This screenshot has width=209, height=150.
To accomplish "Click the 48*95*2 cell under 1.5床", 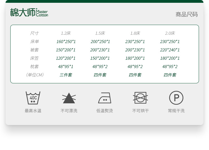I will click(x=100, y=66).
